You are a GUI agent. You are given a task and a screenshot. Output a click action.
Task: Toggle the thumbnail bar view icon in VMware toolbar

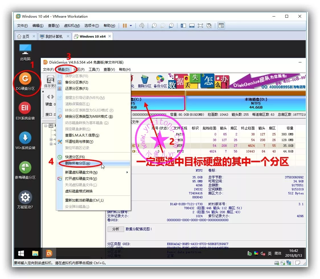tap(192, 26)
